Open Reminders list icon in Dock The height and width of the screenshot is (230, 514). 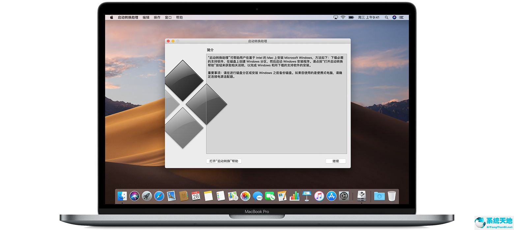tap(220, 196)
